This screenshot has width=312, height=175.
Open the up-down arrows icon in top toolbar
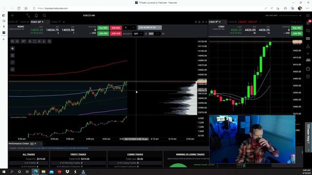(28, 15)
